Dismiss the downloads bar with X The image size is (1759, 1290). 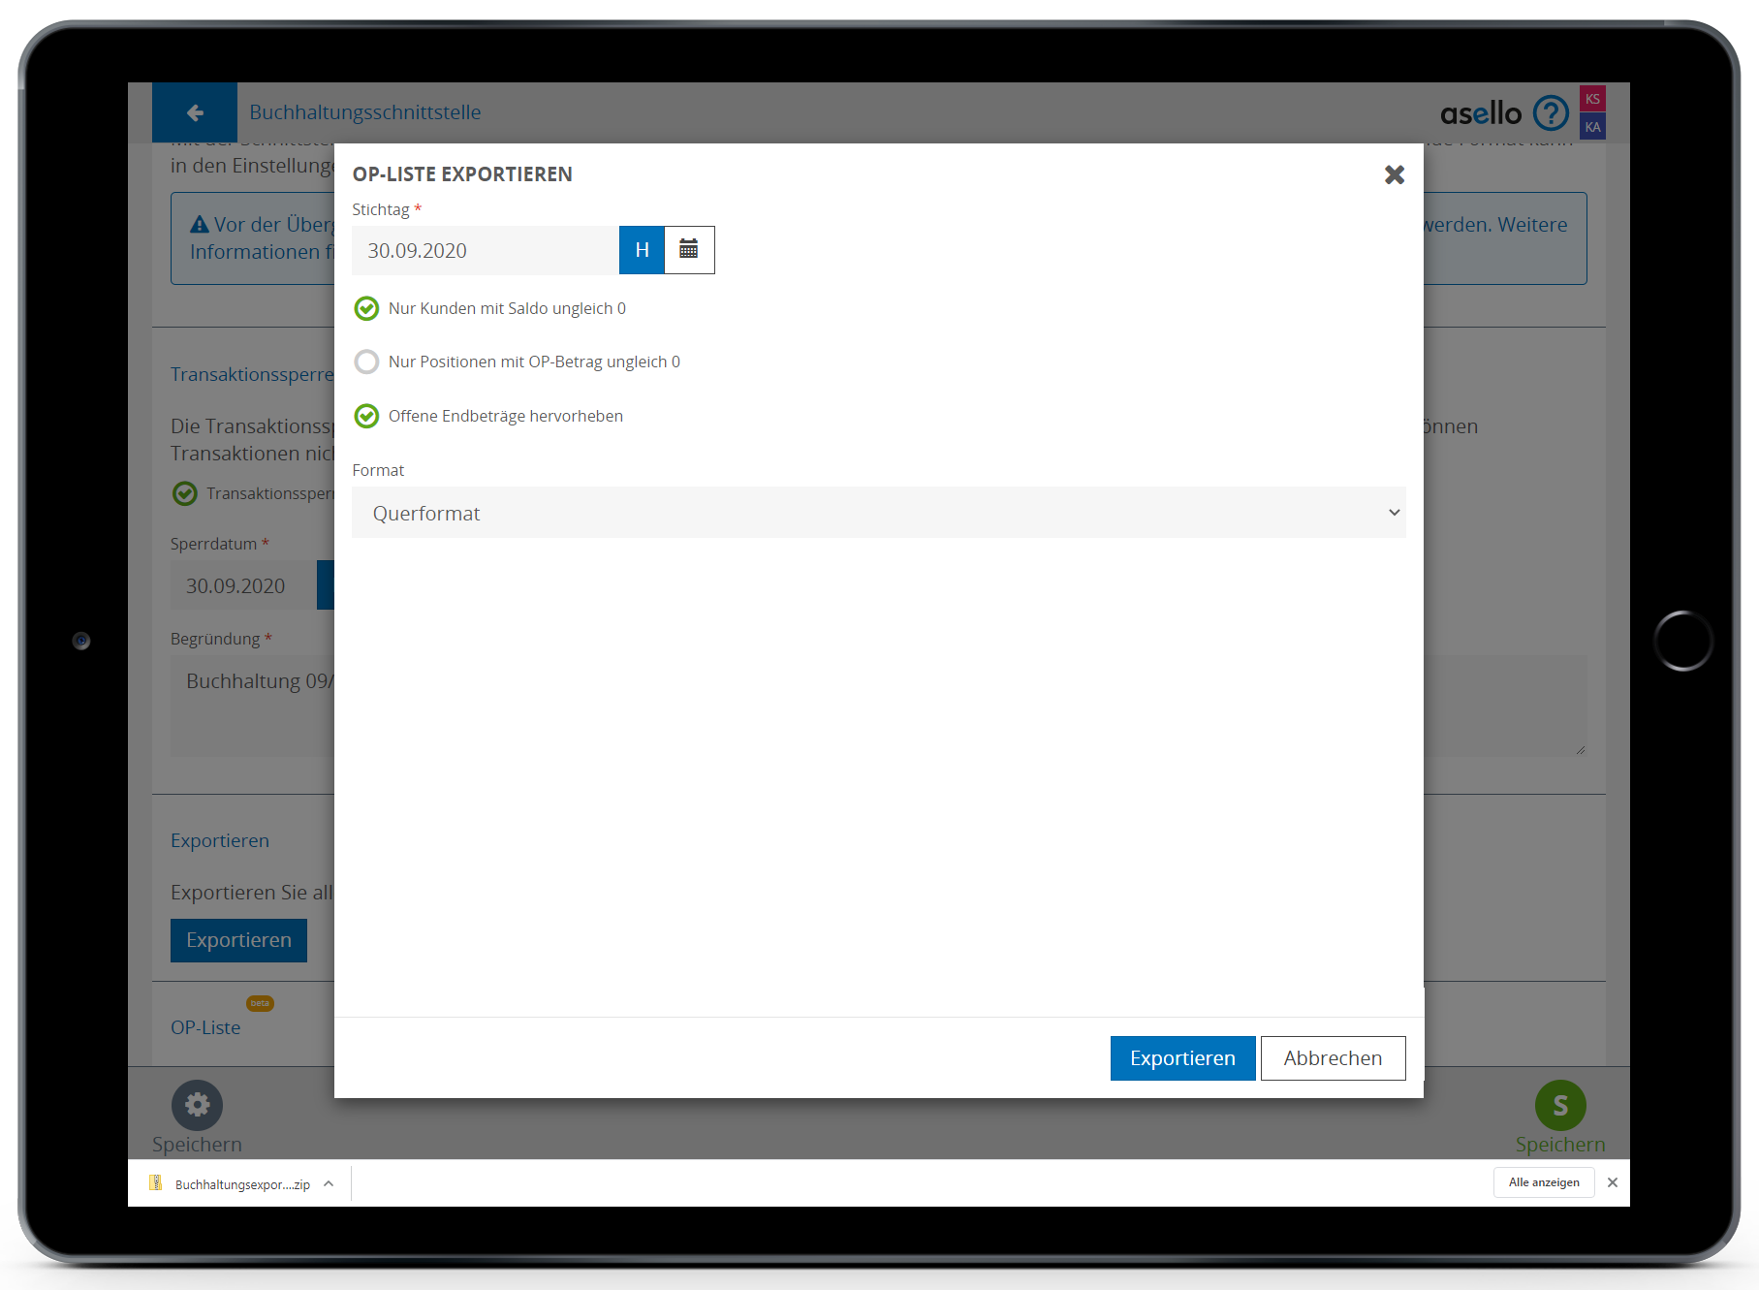[x=1613, y=1182]
